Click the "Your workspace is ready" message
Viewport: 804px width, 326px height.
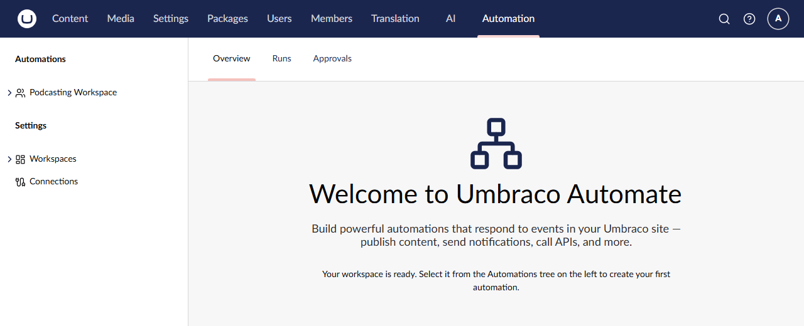496,281
